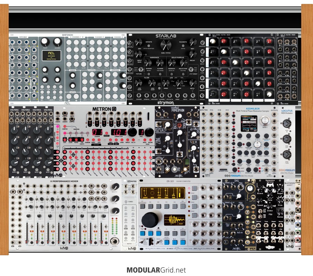Push the Metron COMPOSE button
The image size is (313, 276).
click(x=65, y=126)
